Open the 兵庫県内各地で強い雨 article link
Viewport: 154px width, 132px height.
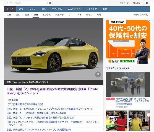coord(132,101)
